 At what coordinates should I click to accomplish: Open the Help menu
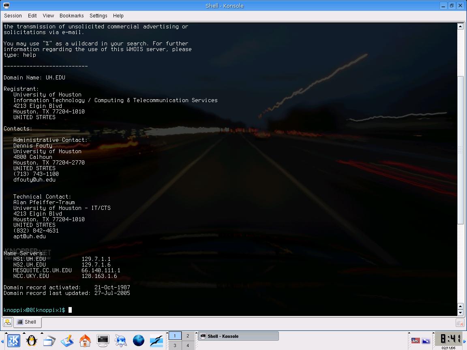pos(118,16)
